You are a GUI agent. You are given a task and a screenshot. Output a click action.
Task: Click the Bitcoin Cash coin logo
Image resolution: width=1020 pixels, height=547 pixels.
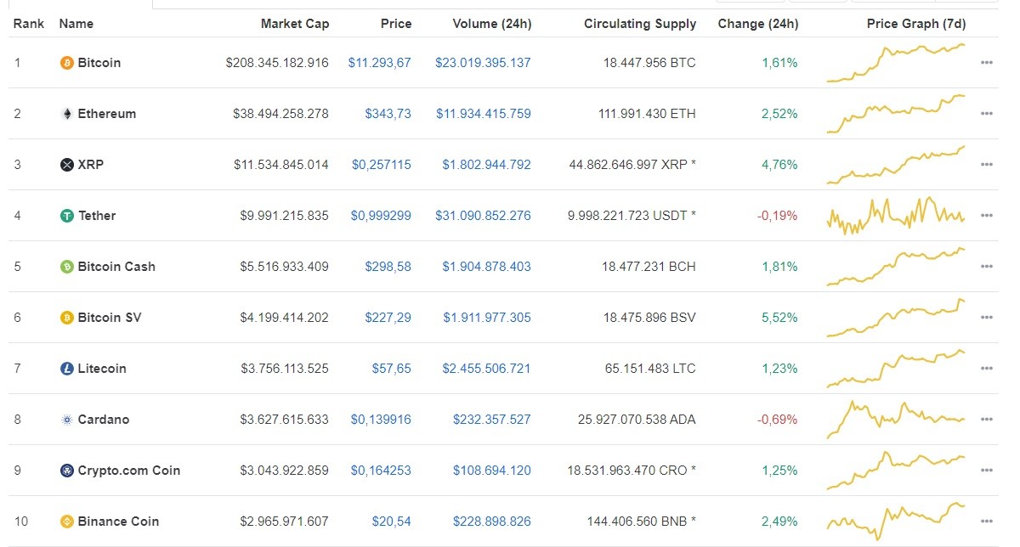tap(66, 266)
